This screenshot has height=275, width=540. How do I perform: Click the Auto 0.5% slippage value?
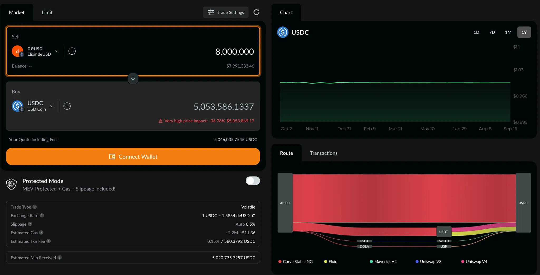tap(245, 224)
